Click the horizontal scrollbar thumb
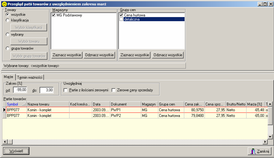Screen dimensions: 274x158 coord(10,142)
